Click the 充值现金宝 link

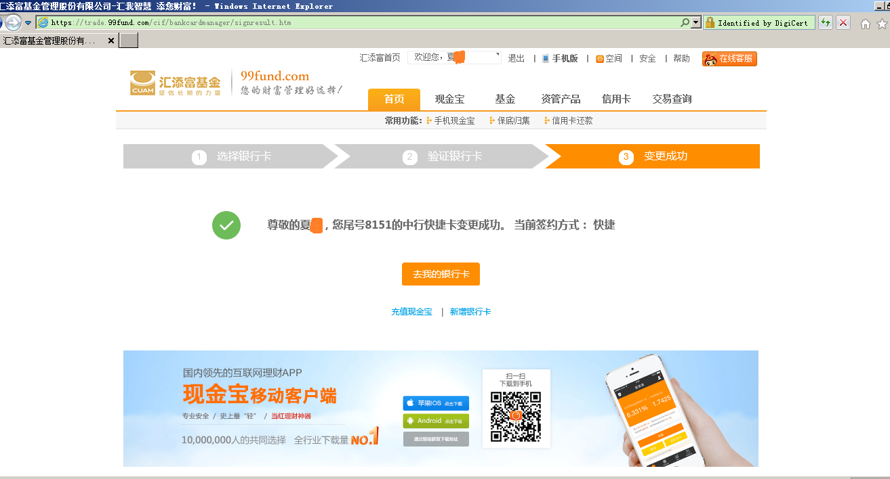pyautogui.click(x=411, y=312)
